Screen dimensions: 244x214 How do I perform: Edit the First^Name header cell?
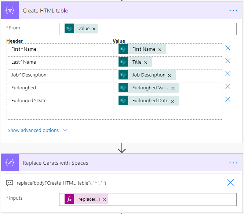click(59, 49)
